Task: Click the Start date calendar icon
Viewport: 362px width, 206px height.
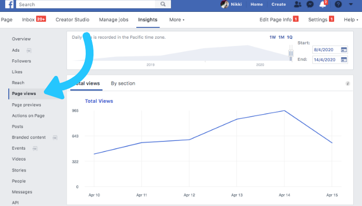Action: (x=344, y=50)
